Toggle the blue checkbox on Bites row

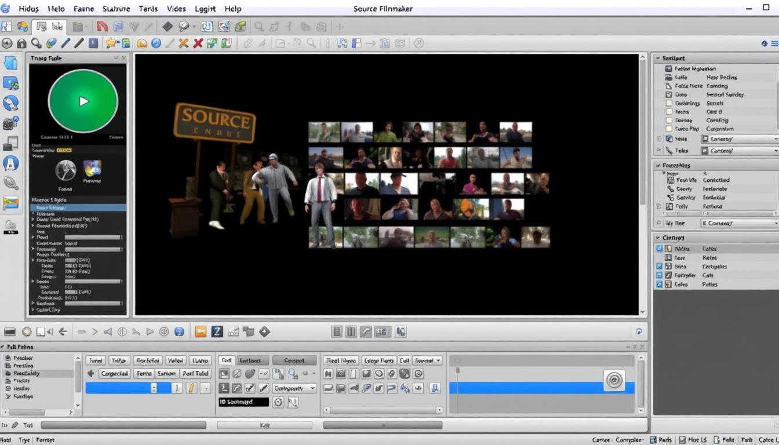click(659, 267)
